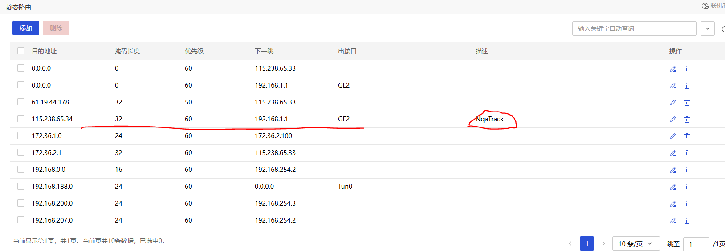Select the 115.238.65.34 route checkbox
Screen dimensions: 725x251
click(x=21, y=119)
